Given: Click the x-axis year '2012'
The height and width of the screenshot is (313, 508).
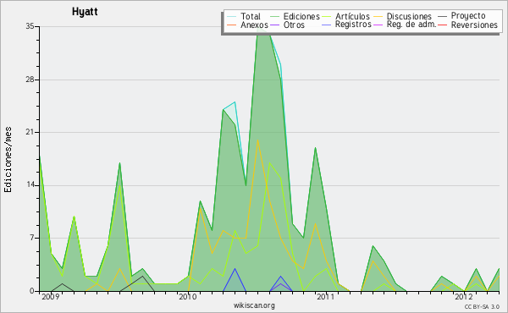Looking at the screenshot, I should coord(464,297).
